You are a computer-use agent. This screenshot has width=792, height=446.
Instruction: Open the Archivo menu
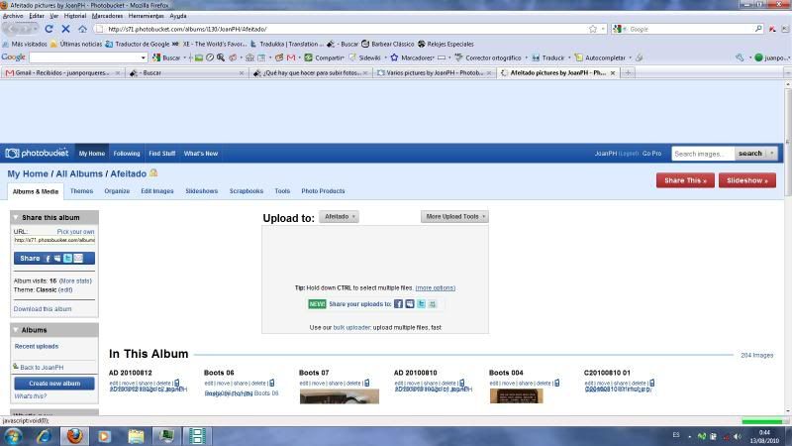click(x=13, y=16)
